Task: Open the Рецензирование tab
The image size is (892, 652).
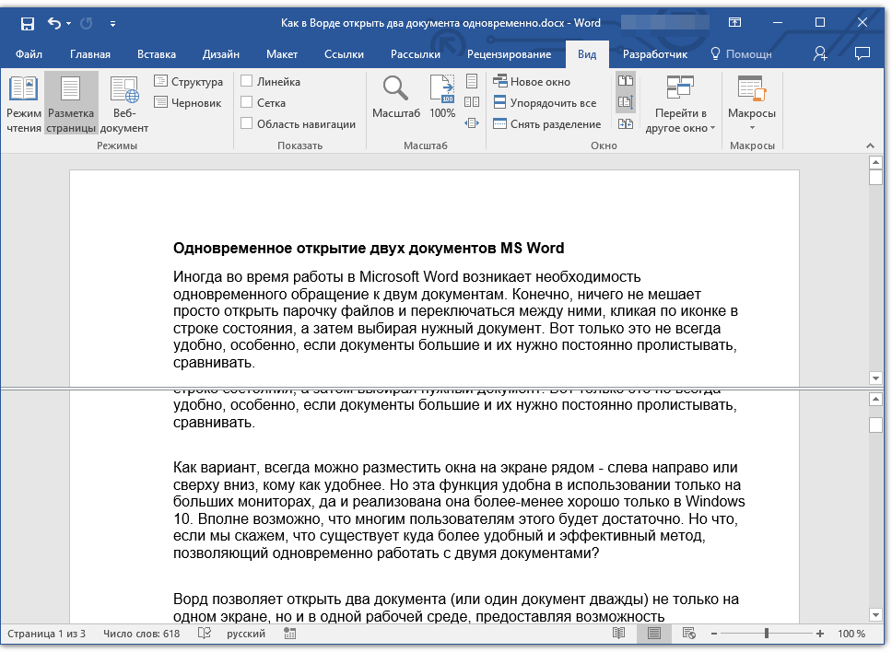Action: (x=509, y=54)
